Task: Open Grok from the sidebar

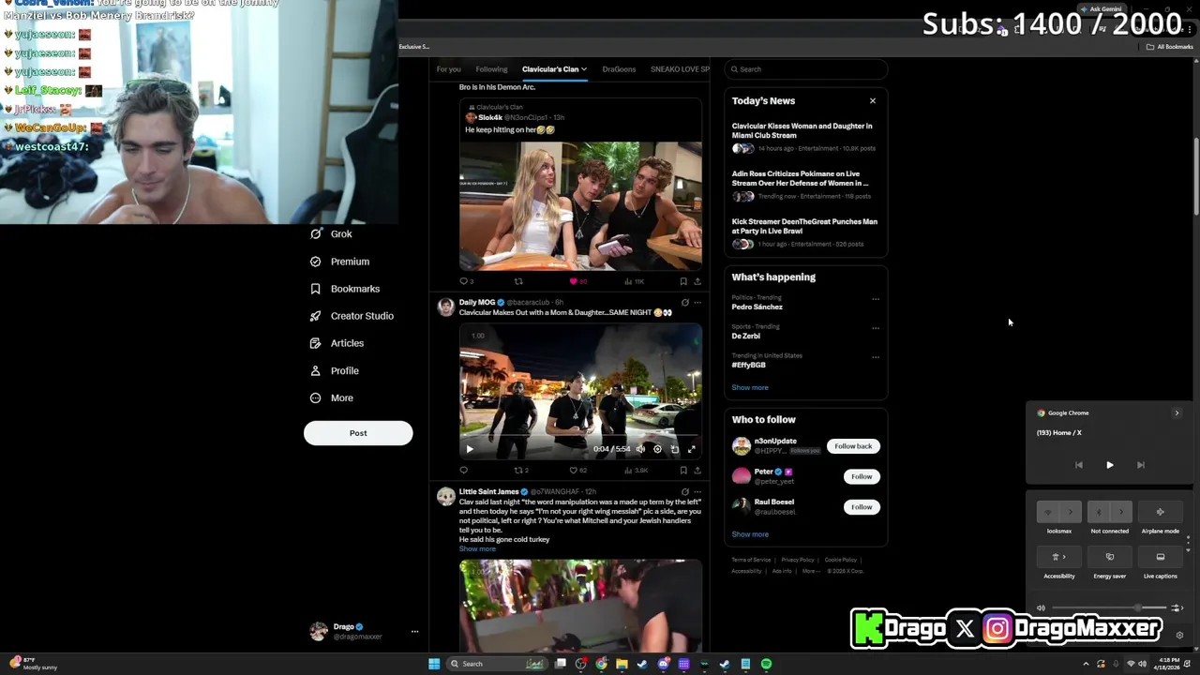Action: [331, 234]
